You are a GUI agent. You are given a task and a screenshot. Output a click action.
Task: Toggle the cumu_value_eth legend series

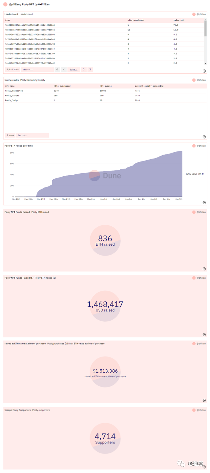[194, 174]
